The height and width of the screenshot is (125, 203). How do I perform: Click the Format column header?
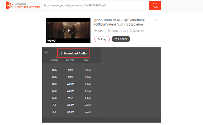(70, 60)
